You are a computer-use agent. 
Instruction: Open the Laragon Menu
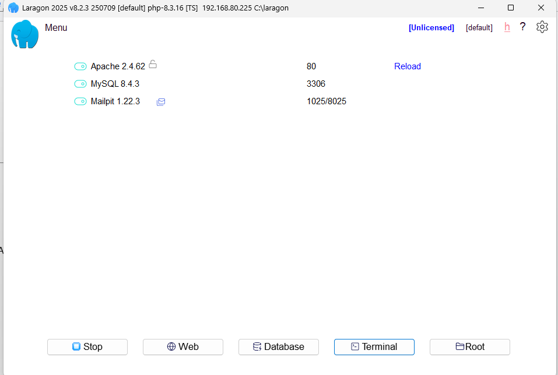tap(56, 28)
